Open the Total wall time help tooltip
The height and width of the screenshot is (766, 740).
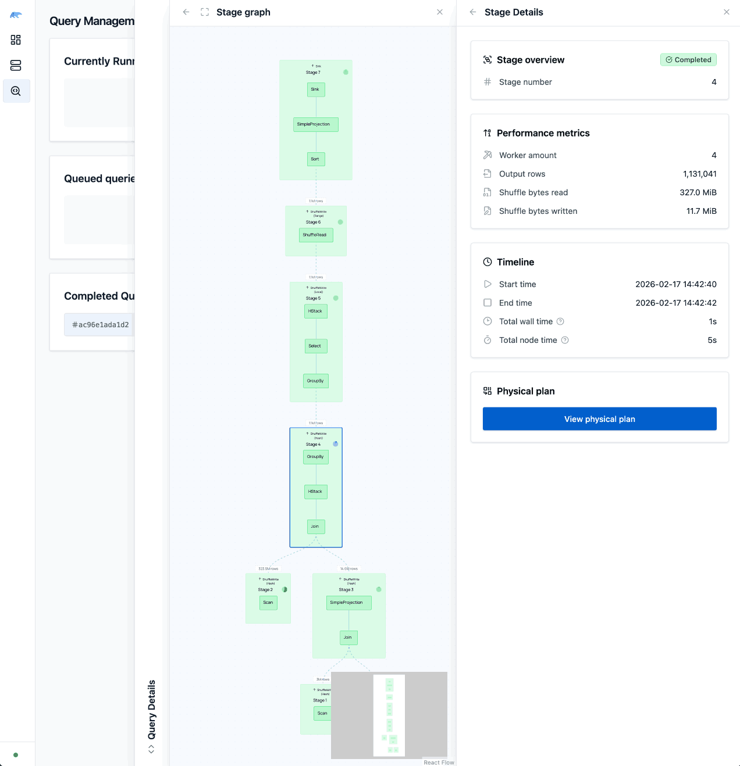(560, 321)
